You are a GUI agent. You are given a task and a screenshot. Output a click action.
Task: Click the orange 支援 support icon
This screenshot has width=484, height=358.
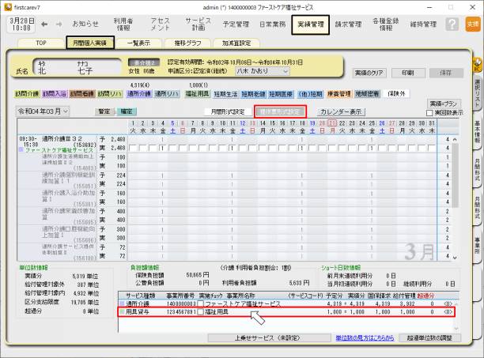(473, 24)
